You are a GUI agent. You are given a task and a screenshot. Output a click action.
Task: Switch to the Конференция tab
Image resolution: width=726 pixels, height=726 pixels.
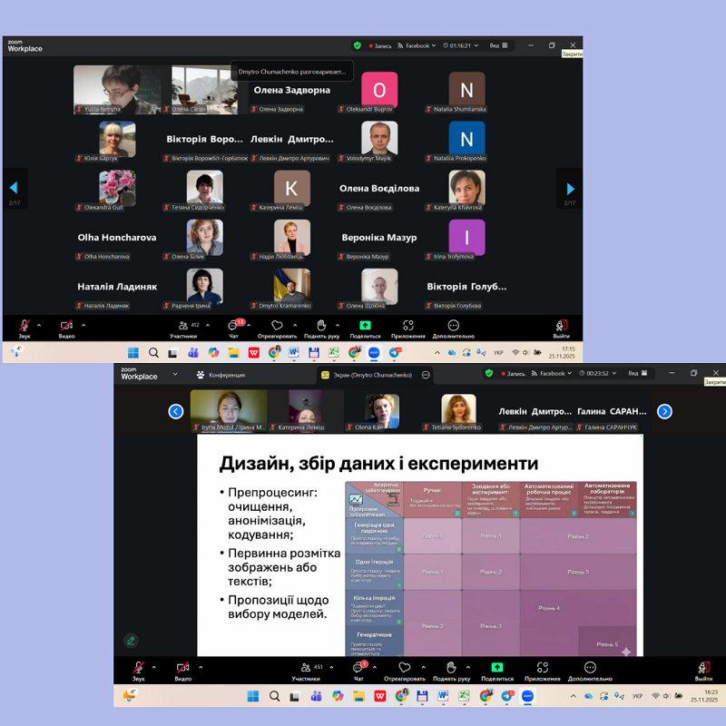(221, 375)
